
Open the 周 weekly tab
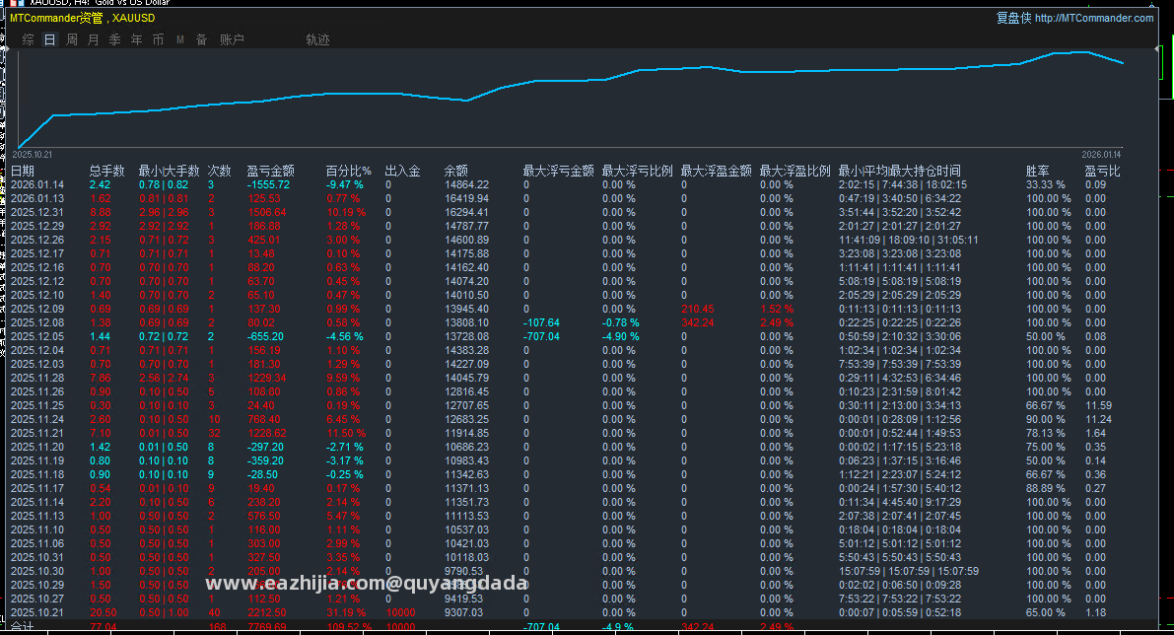(x=72, y=39)
